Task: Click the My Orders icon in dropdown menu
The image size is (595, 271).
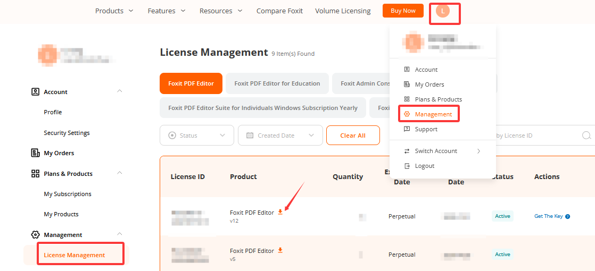Action: pos(407,84)
